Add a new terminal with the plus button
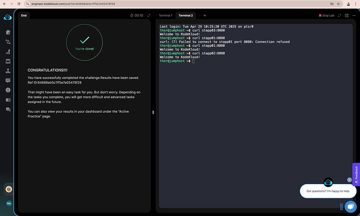This screenshot has width=360, height=216. [205, 16]
